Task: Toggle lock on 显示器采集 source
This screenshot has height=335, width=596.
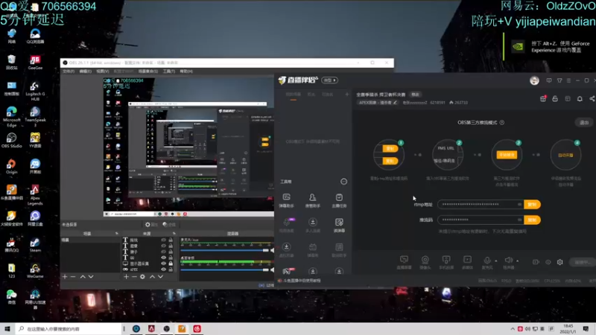Action: pos(171,264)
